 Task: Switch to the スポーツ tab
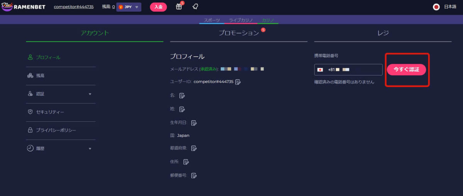212,20
